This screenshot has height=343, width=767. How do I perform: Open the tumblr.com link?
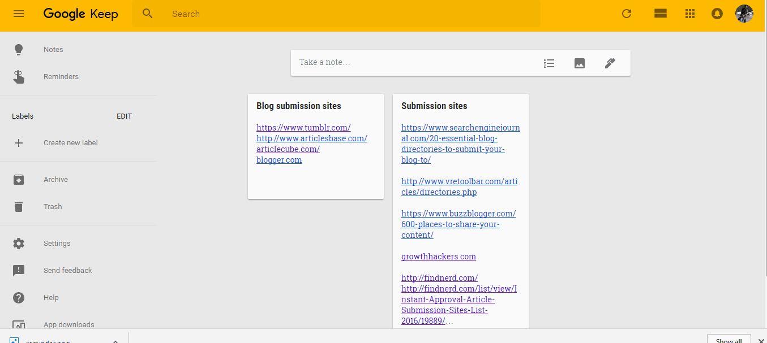coord(303,128)
